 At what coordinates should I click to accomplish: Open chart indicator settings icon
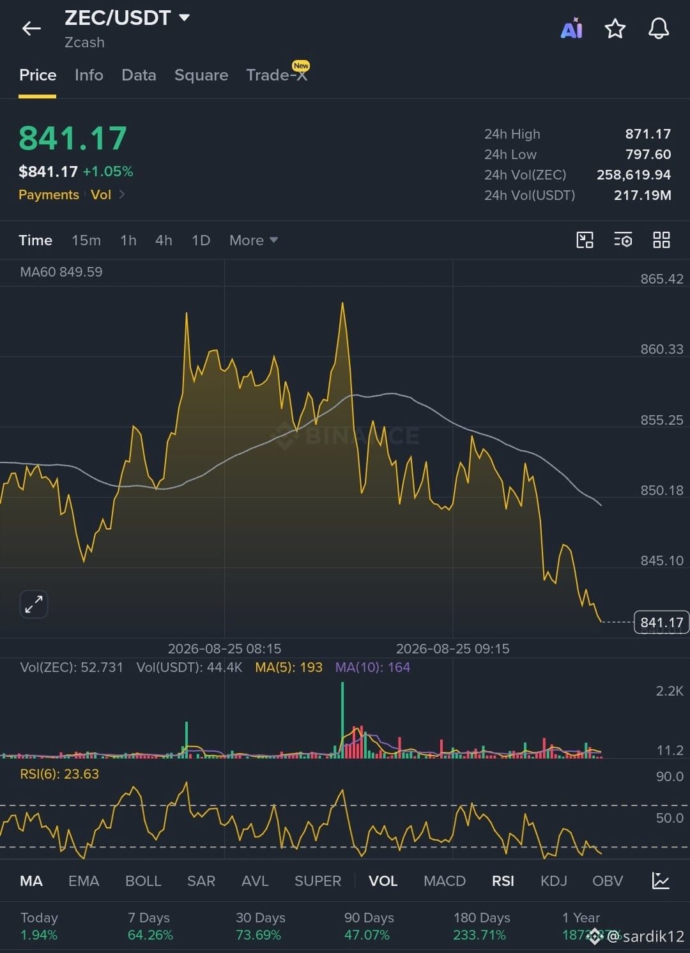[x=623, y=240]
